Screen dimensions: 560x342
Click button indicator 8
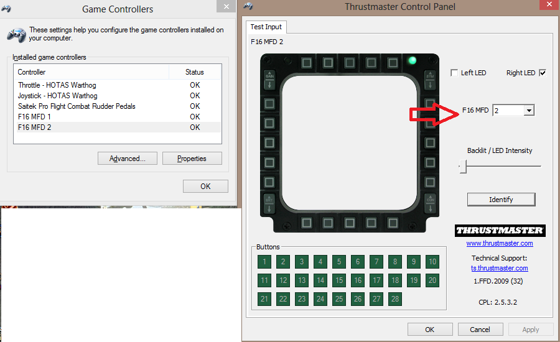coord(395,262)
